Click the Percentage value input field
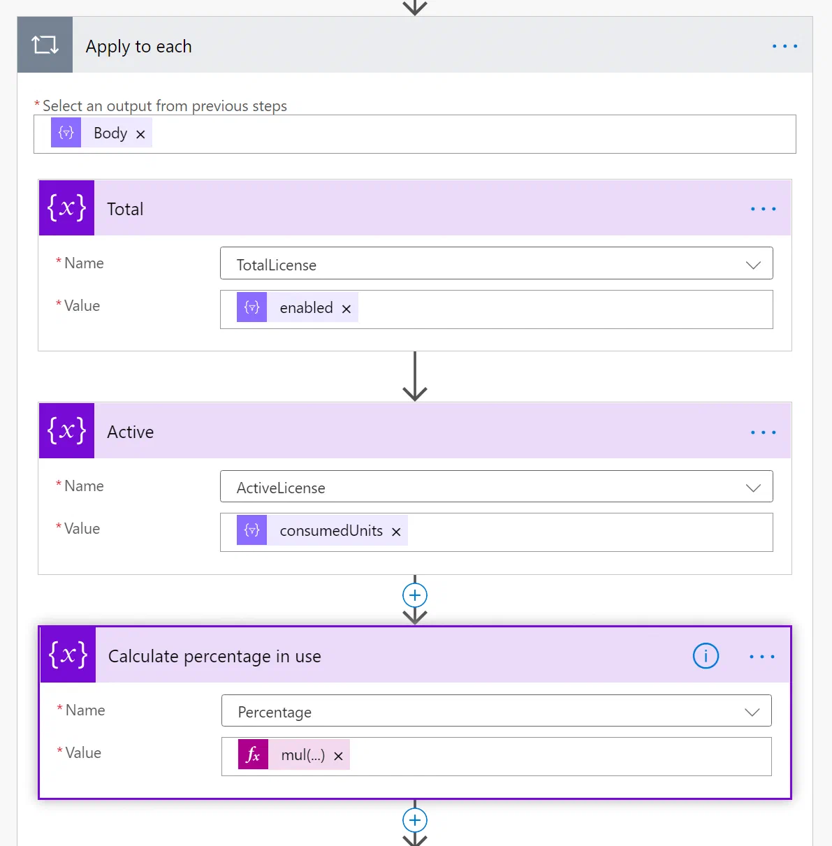The image size is (832, 846). (496, 757)
